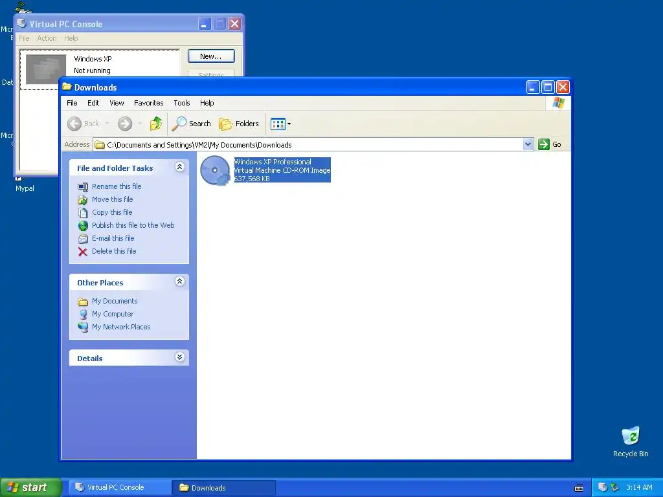This screenshot has width=663, height=497.
Task: Open the Favorites menu
Action: coord(148,103)
